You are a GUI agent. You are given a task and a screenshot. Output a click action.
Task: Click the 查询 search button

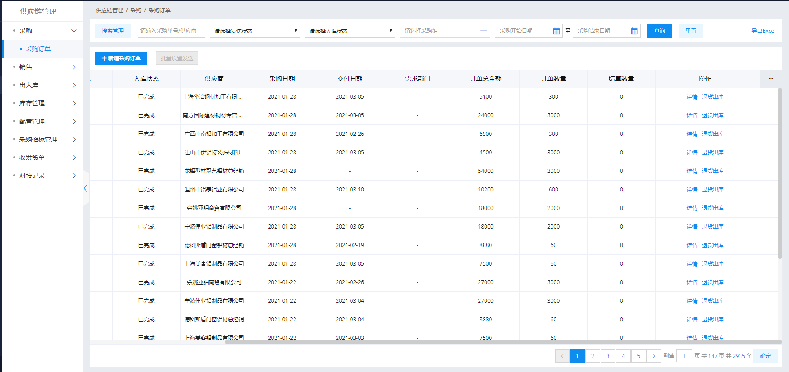point(659,31)
